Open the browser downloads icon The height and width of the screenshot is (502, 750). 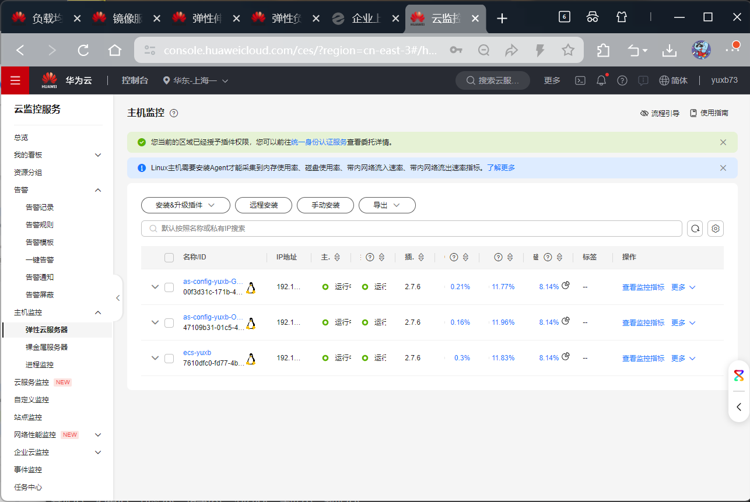(x=669, y=51)
